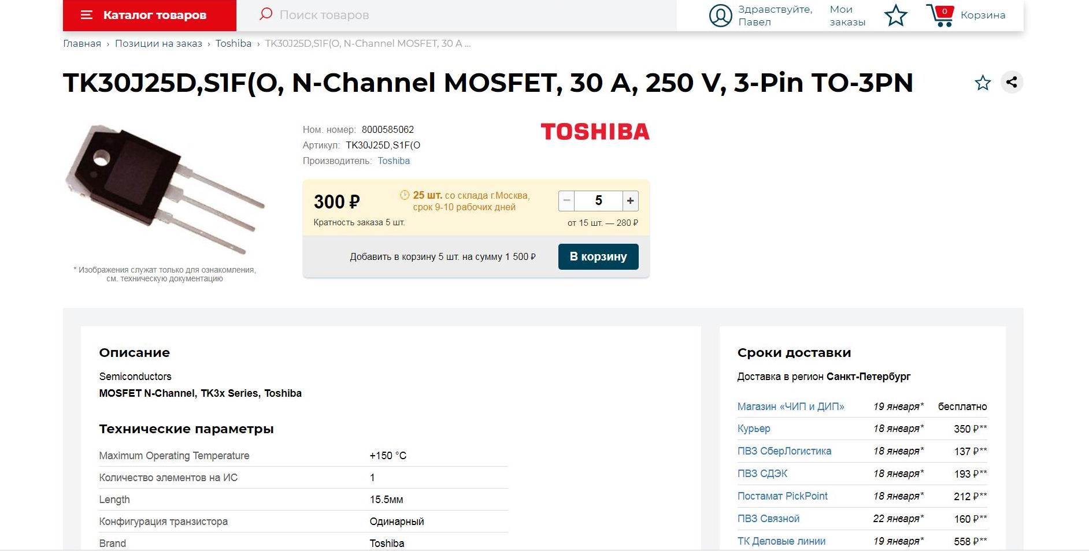This screenshot has height=551, width=1089.
Task: Focus the Поиск товаров search field
Action: [x=474, y=15]
